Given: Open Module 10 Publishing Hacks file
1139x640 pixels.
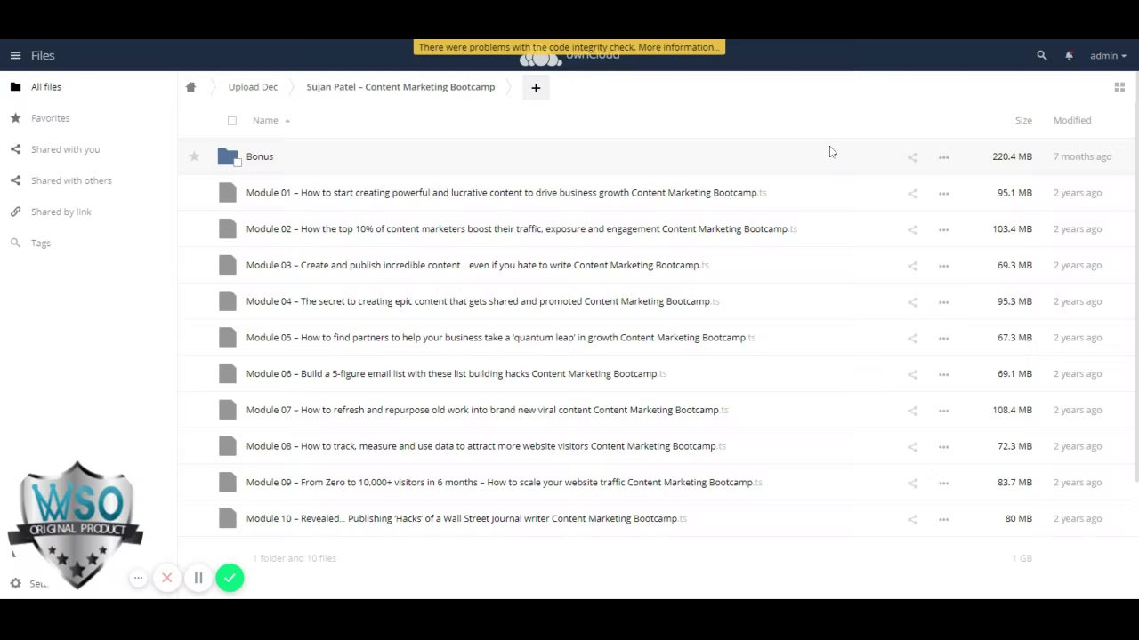Looking at the screenshot, I should click(x=466, y=518).
